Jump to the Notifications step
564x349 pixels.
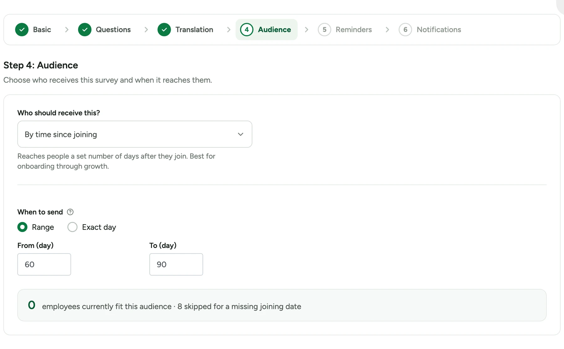(x=430, y=30)
